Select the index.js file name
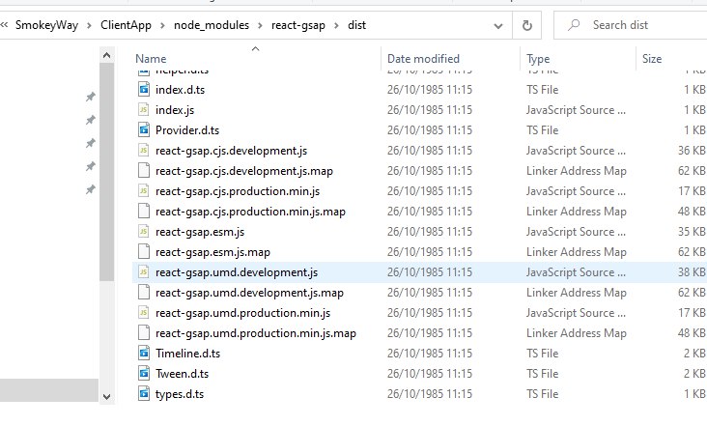This screenshot has width=707, height=426. click(x=175, y=110)
